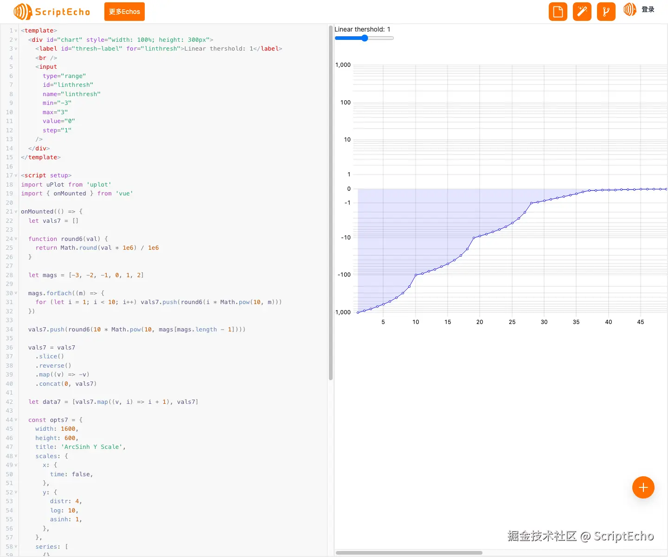668x557 pixels.
Task: Open the 更多Echos button
Action: click(124, 12)
